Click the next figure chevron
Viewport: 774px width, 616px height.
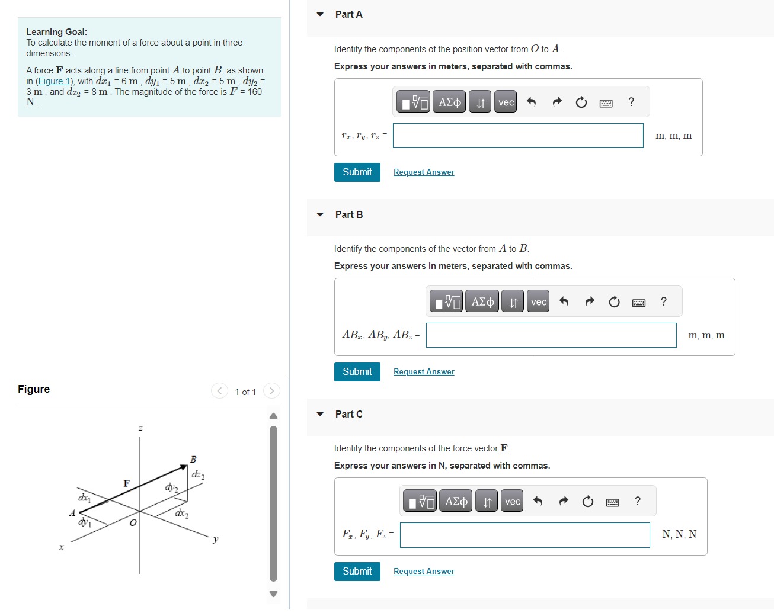coord(271,391)
